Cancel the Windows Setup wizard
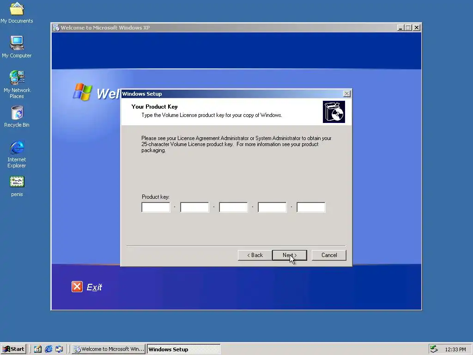This screenshot has height=355, width=473. click(329, 255)
